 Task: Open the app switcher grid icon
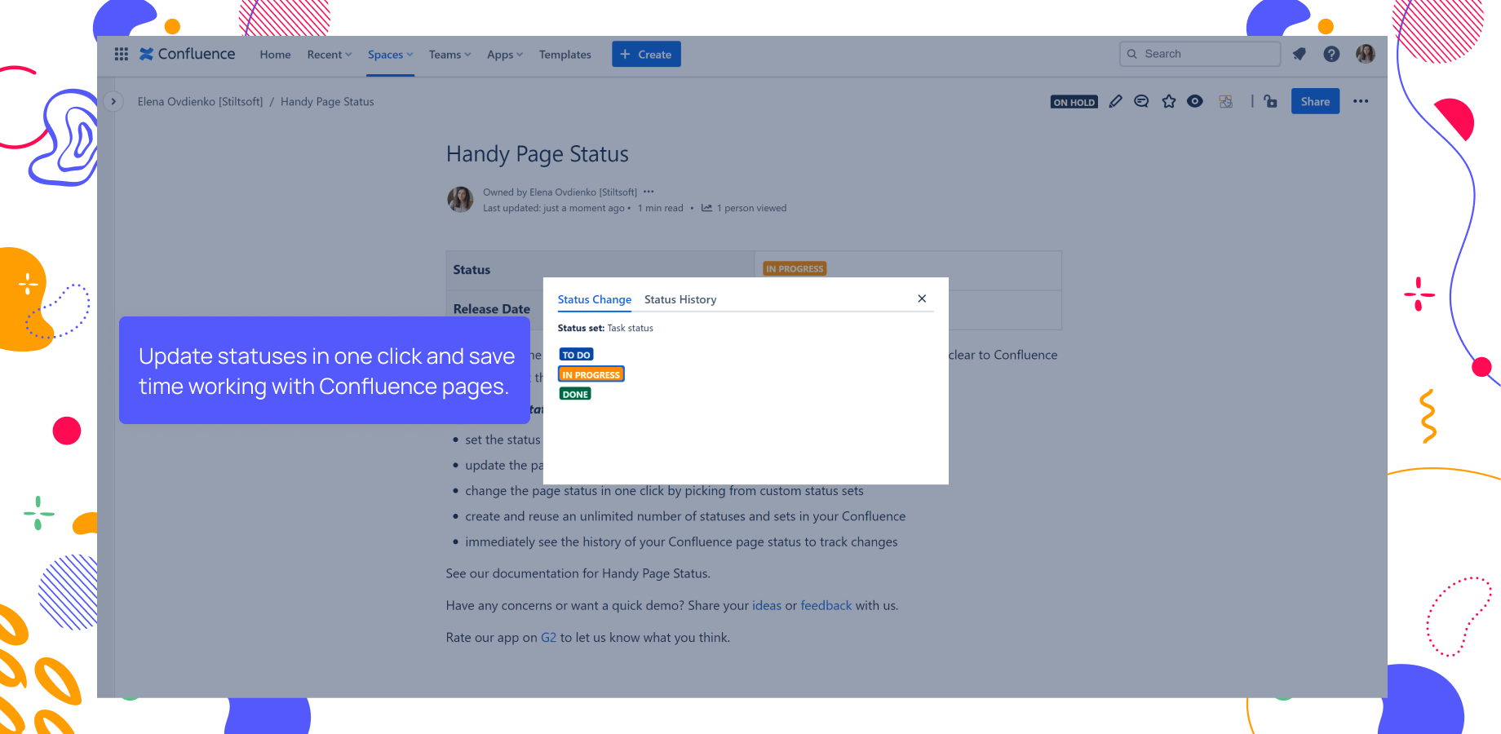point(121,54)
